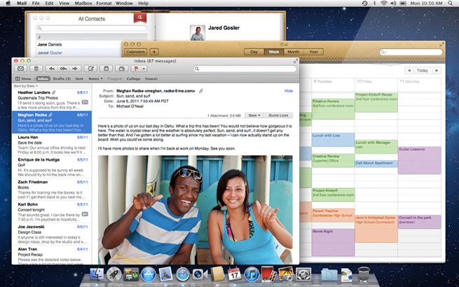459x287 pixels.
Task: Click the Get Mail envelope toolbar icon
Action: tap(20, 69)
